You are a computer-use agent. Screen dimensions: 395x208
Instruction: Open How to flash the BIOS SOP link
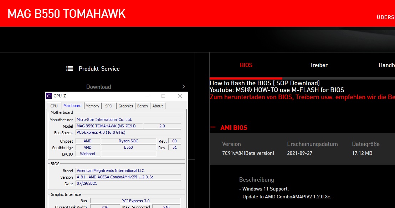point(265,83)
